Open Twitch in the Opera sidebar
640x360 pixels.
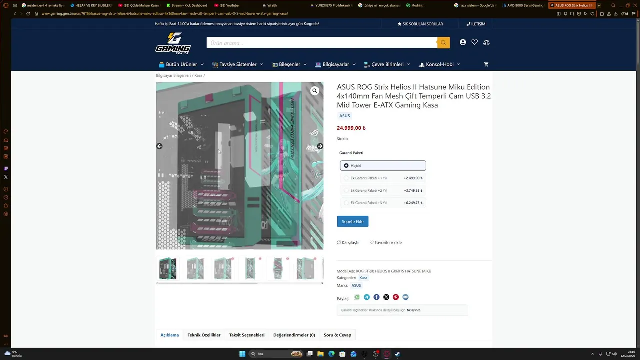(6, 169)
